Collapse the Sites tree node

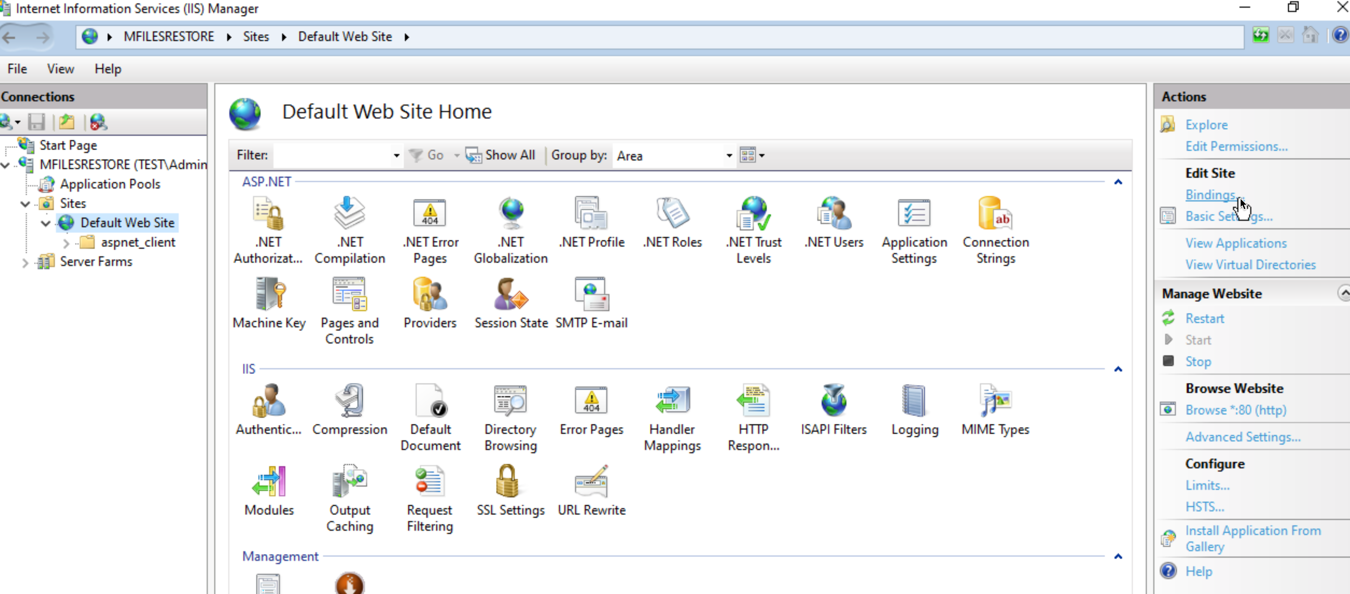[25, 203]
